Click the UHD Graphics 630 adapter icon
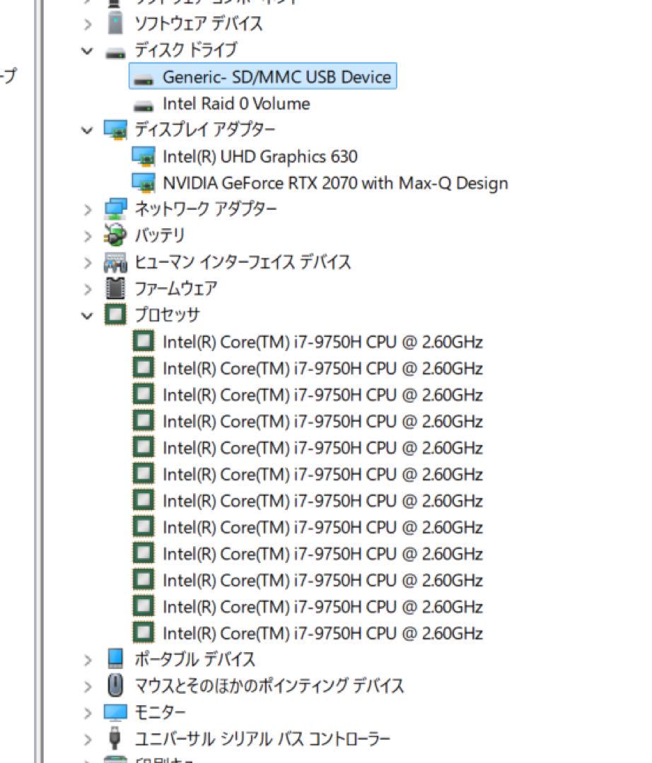652x763 pixels. (144, 157)
